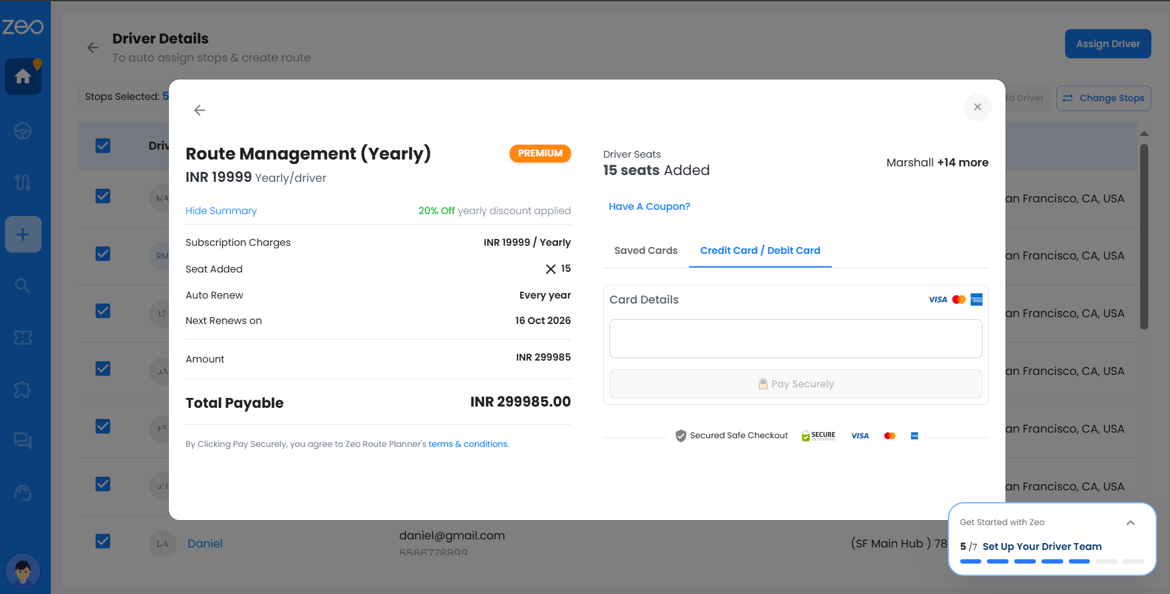The height and width of the screenshot is (594, 1170).
Task: Hide Summary of subscription charges
Action: (221, 211)
